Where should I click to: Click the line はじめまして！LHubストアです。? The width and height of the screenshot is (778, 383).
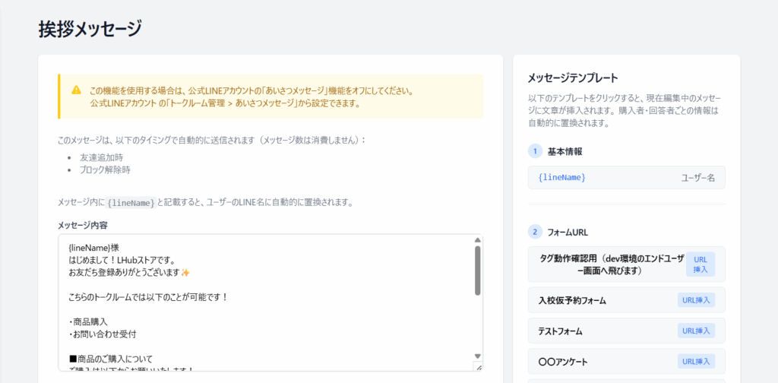point(122,259)
